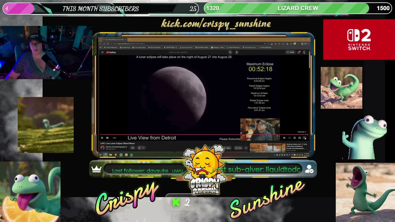The height and width of the screenshot is (222, 395).
Task: Click the Live View from Detroit caption
Action: [152, 138]
